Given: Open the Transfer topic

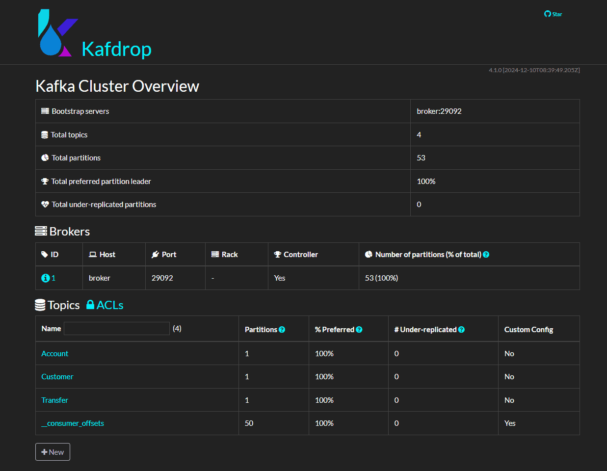Looking at the screenshot, I should coord(55,400).
